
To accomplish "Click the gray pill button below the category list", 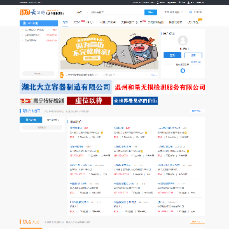I will pos(38,74).
